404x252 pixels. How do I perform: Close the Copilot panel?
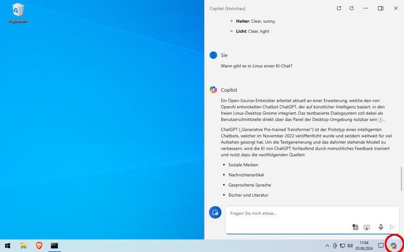pyautogui.click(x=395, y=8)
